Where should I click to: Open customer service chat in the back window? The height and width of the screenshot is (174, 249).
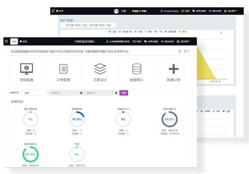(199, 11)
